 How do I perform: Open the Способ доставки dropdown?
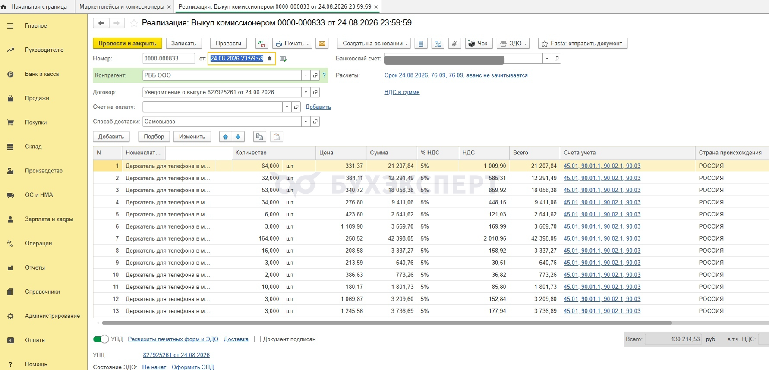[306, 122]
